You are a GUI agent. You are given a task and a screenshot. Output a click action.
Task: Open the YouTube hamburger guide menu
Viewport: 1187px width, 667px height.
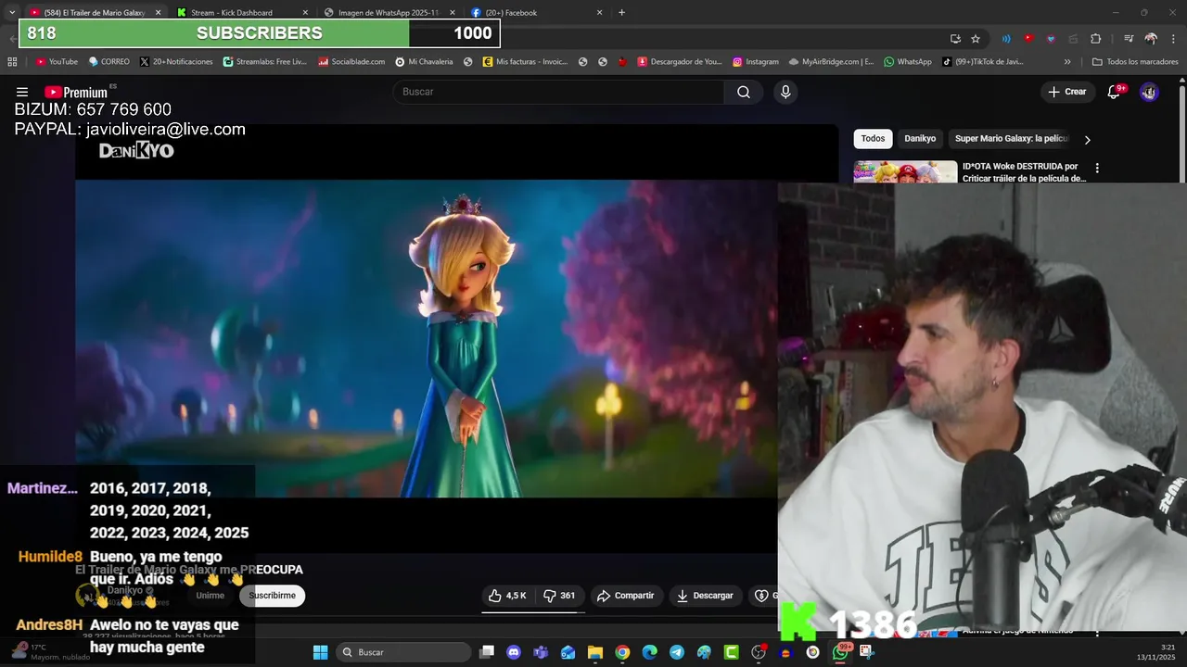click(22, 92)
